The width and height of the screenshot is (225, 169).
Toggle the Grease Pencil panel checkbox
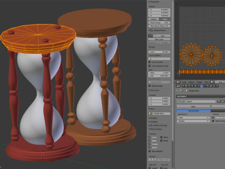[x=152, y=30]
